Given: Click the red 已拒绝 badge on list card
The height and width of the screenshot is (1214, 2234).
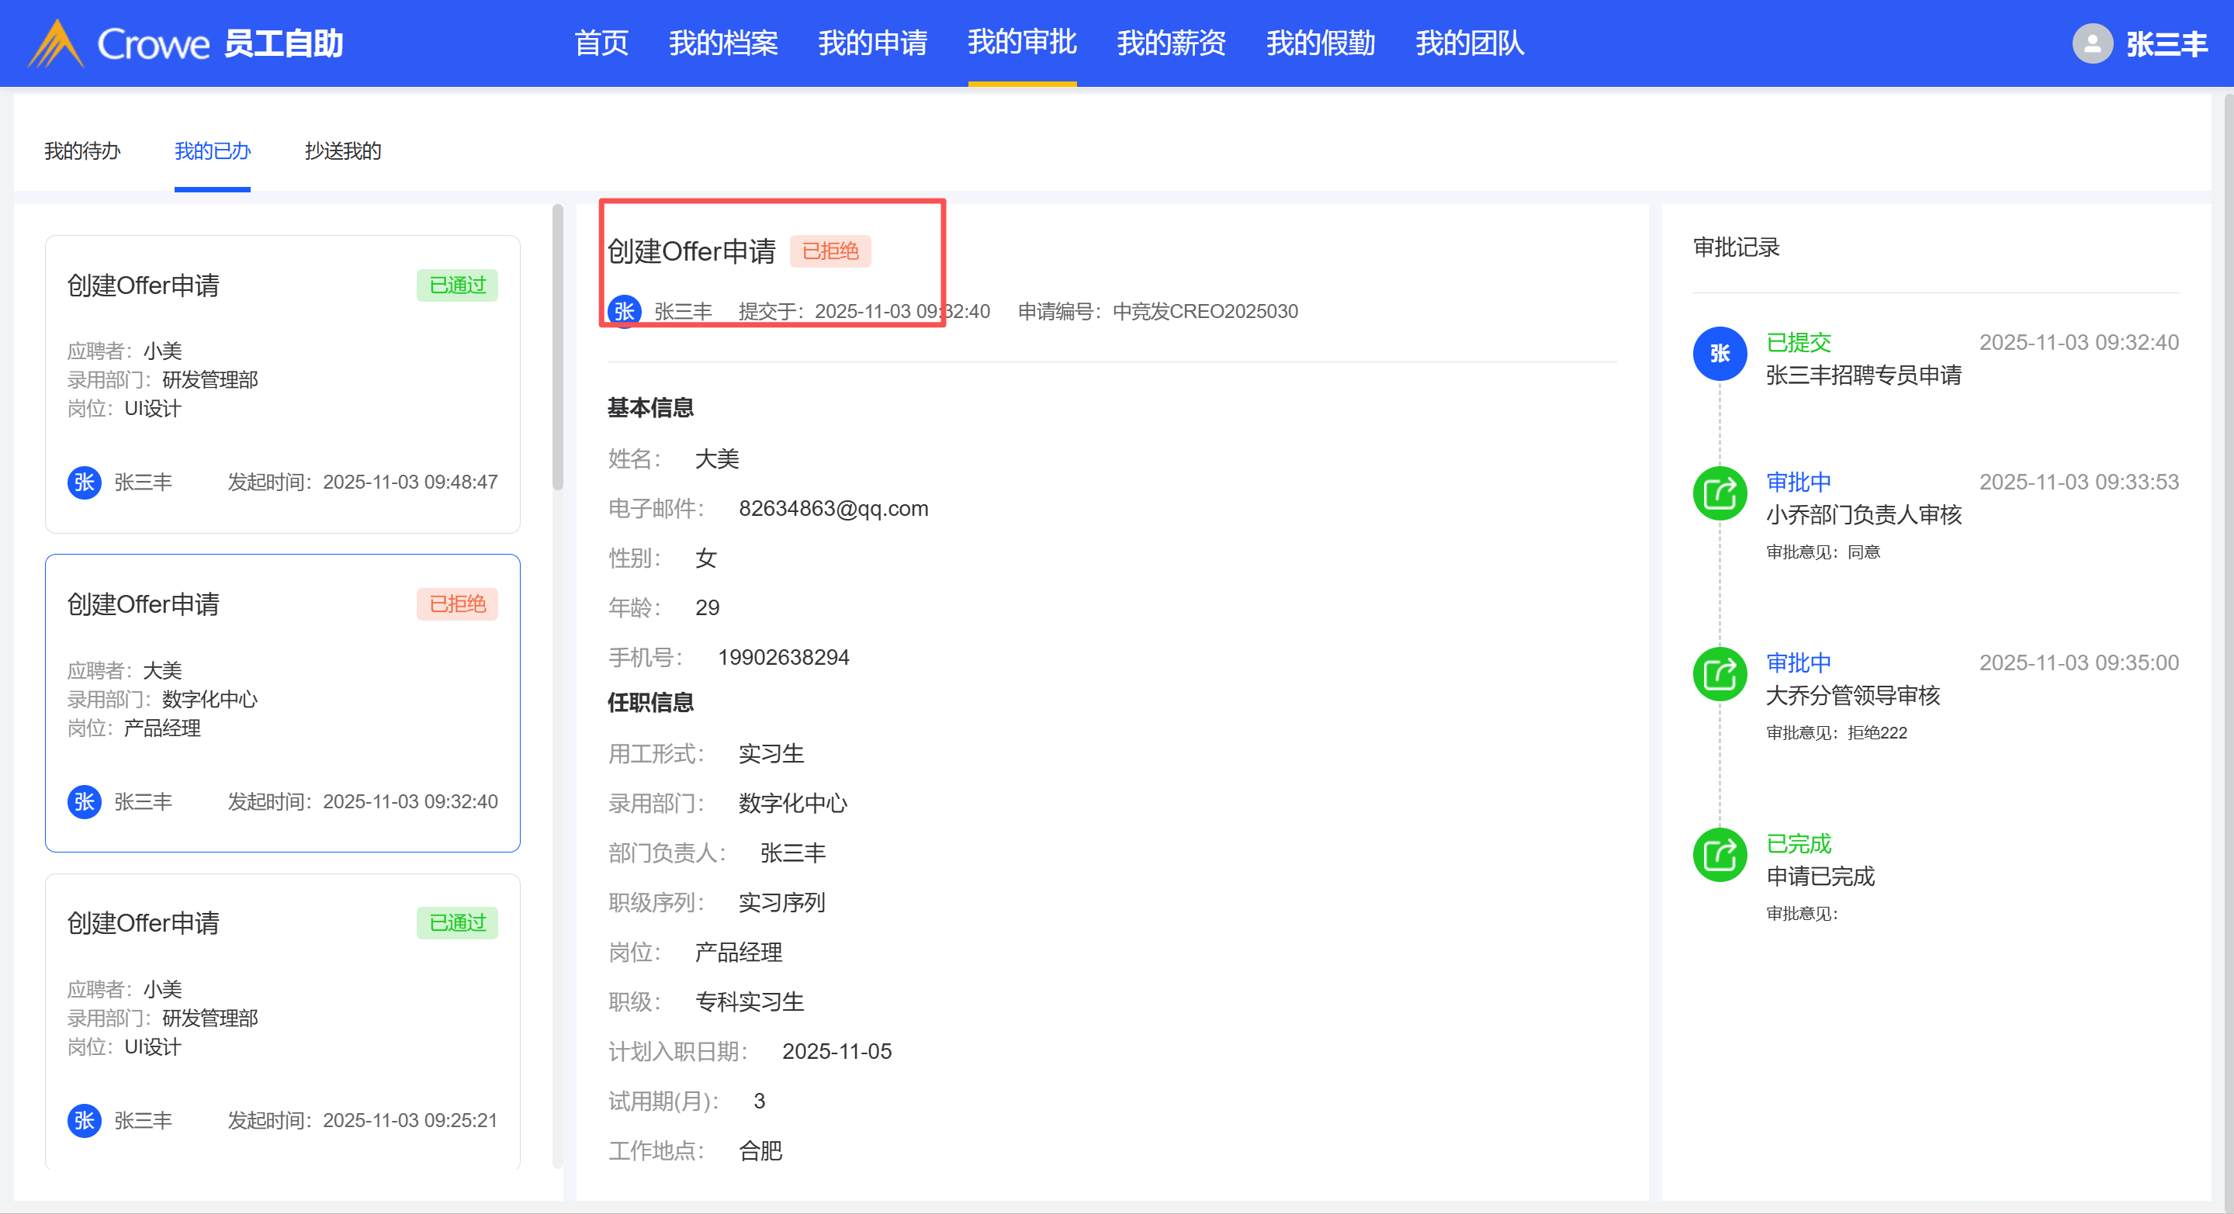Looking at the screenshot, I should click(x=457, y=604).
